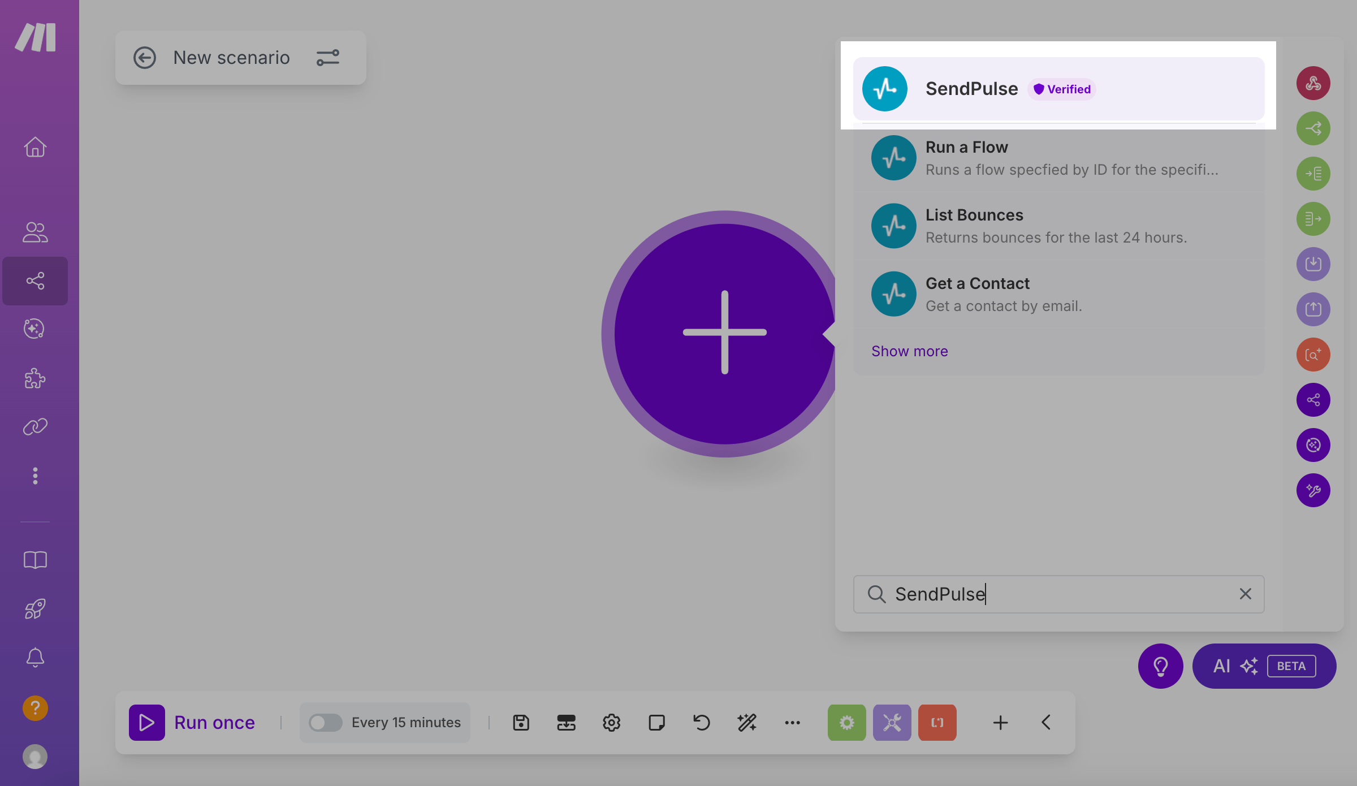
Task: Click the Show more link
Action: coord(909,351)
